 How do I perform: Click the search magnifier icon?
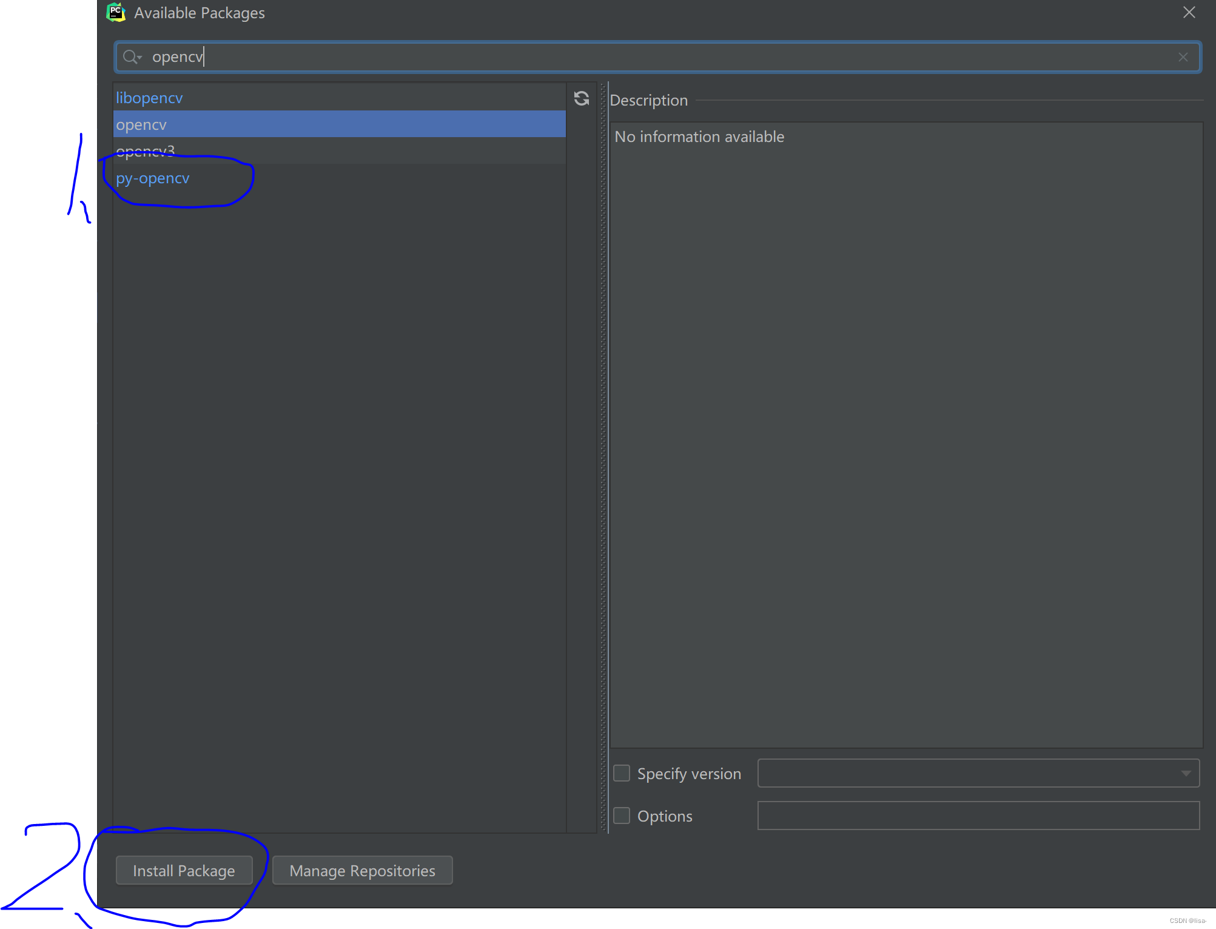tap(129, 57)
